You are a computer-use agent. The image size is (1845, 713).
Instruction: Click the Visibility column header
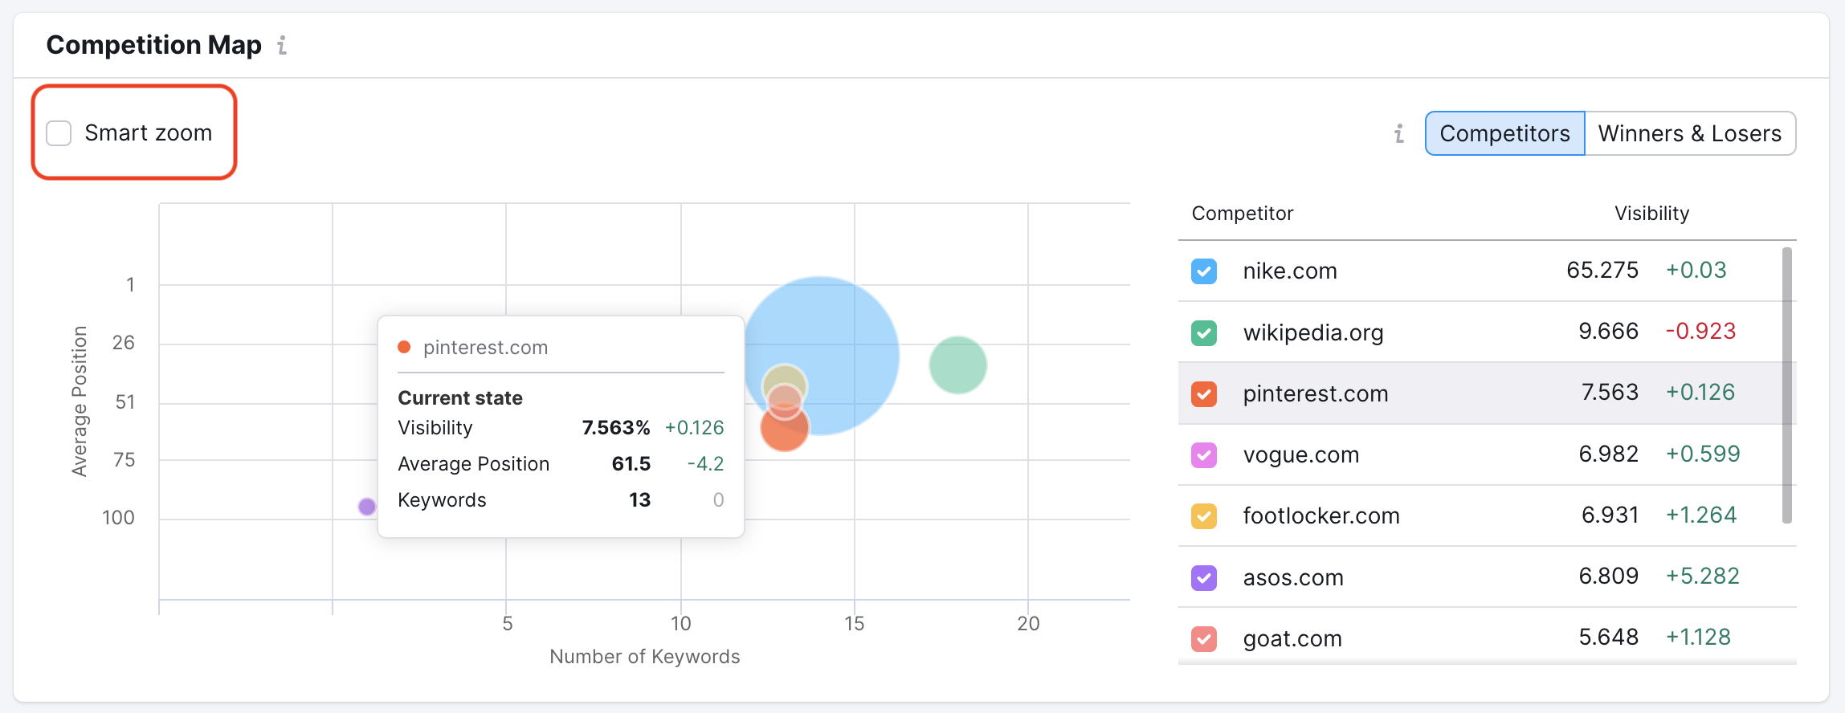(1651, 214)
